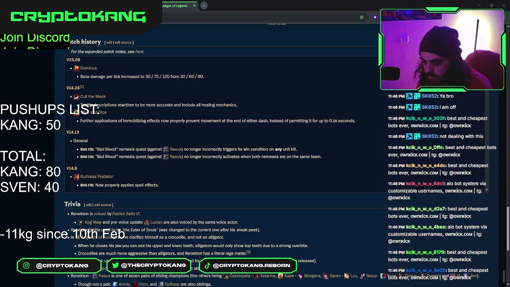Click the V14.13 patch version heading
The image size is (510, 287).
point(73,132)
